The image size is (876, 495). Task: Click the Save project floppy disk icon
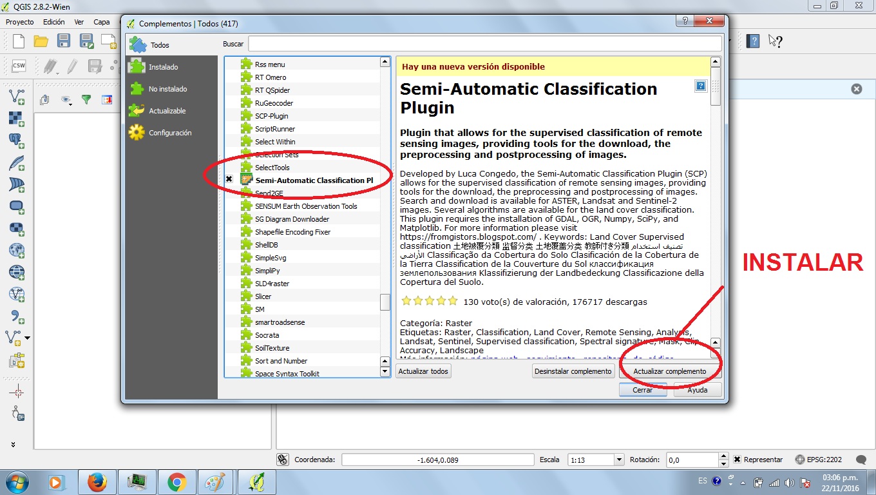pyautogui.click(x=64, y=42)
